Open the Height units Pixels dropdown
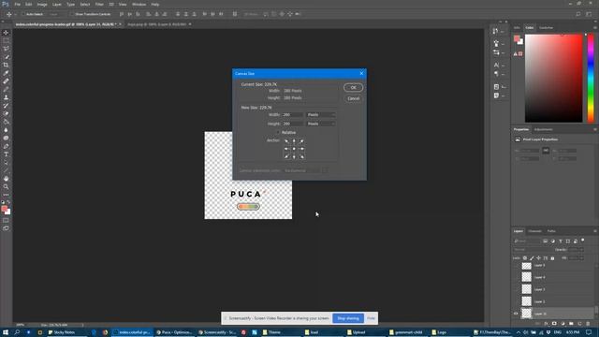 pos(321,124)
